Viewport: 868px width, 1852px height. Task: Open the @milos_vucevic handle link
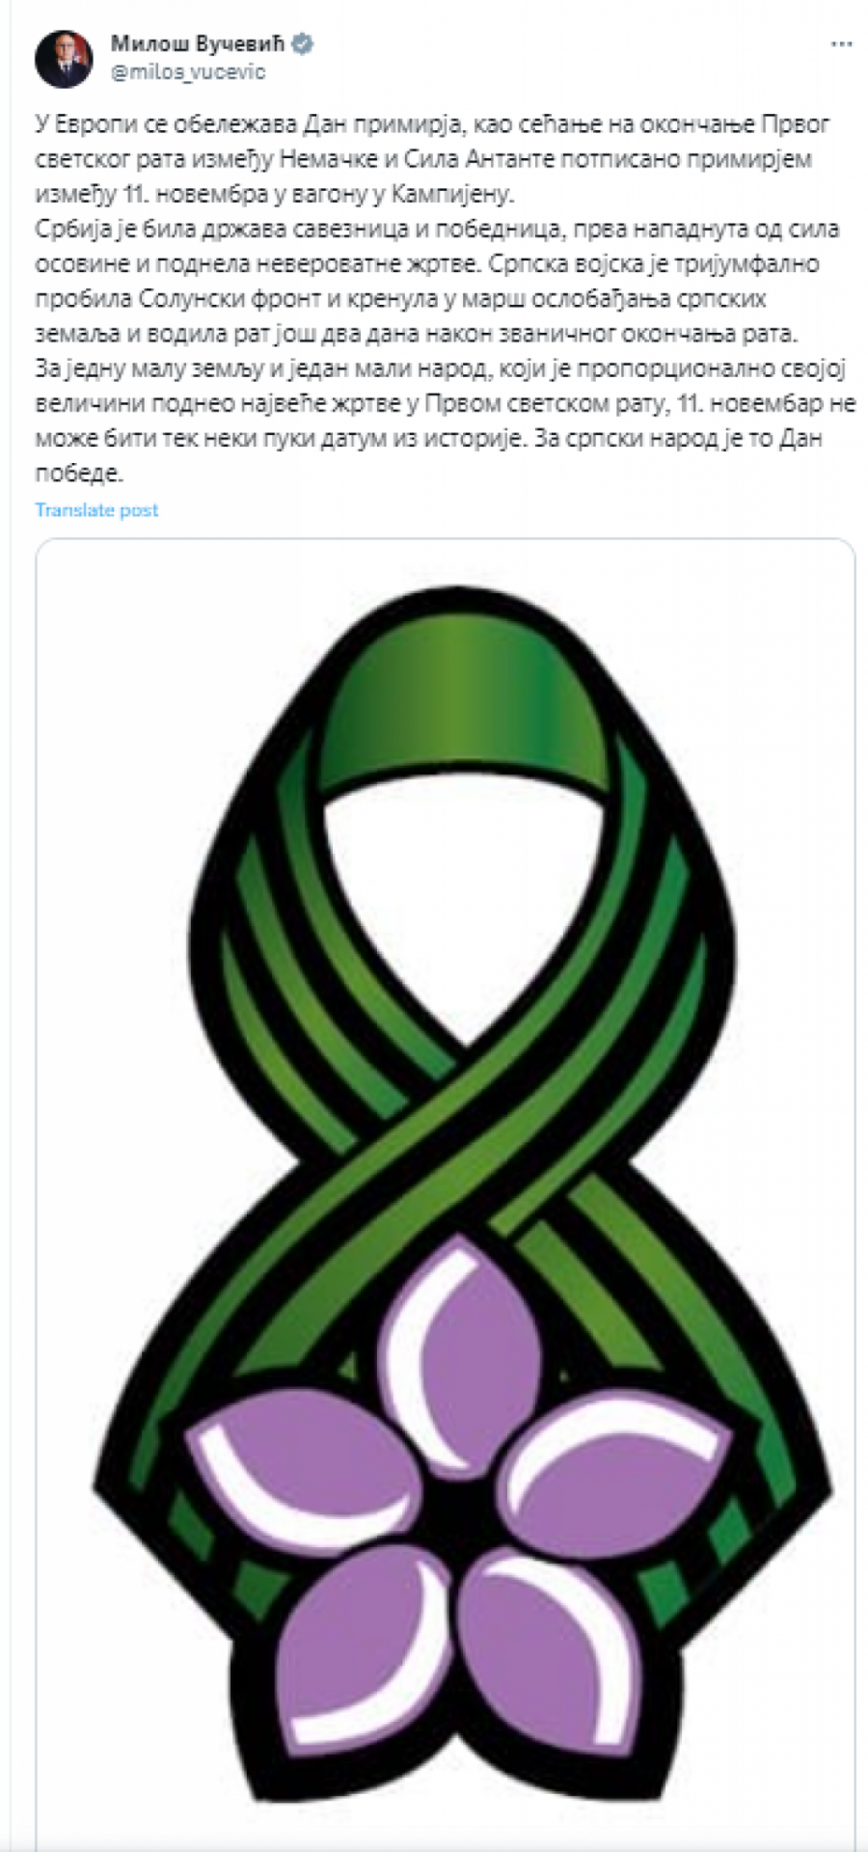[x=188, y=72]
